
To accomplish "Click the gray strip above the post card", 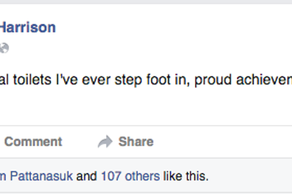I will pyautogui.click(x=147, y=2).
